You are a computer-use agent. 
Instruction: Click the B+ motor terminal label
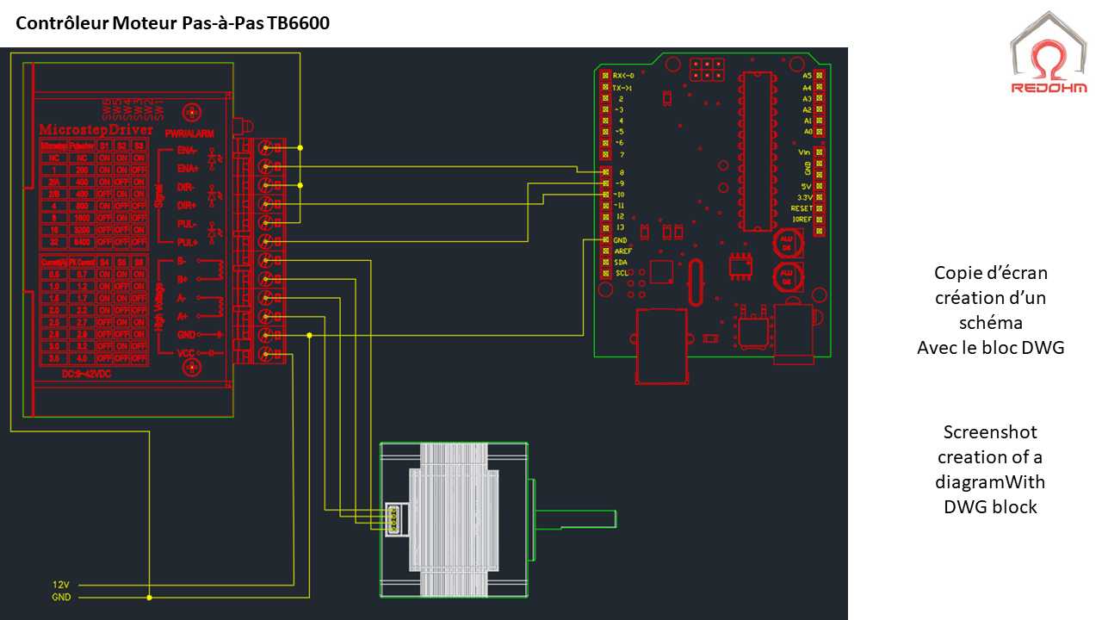[x=183, y=279]
